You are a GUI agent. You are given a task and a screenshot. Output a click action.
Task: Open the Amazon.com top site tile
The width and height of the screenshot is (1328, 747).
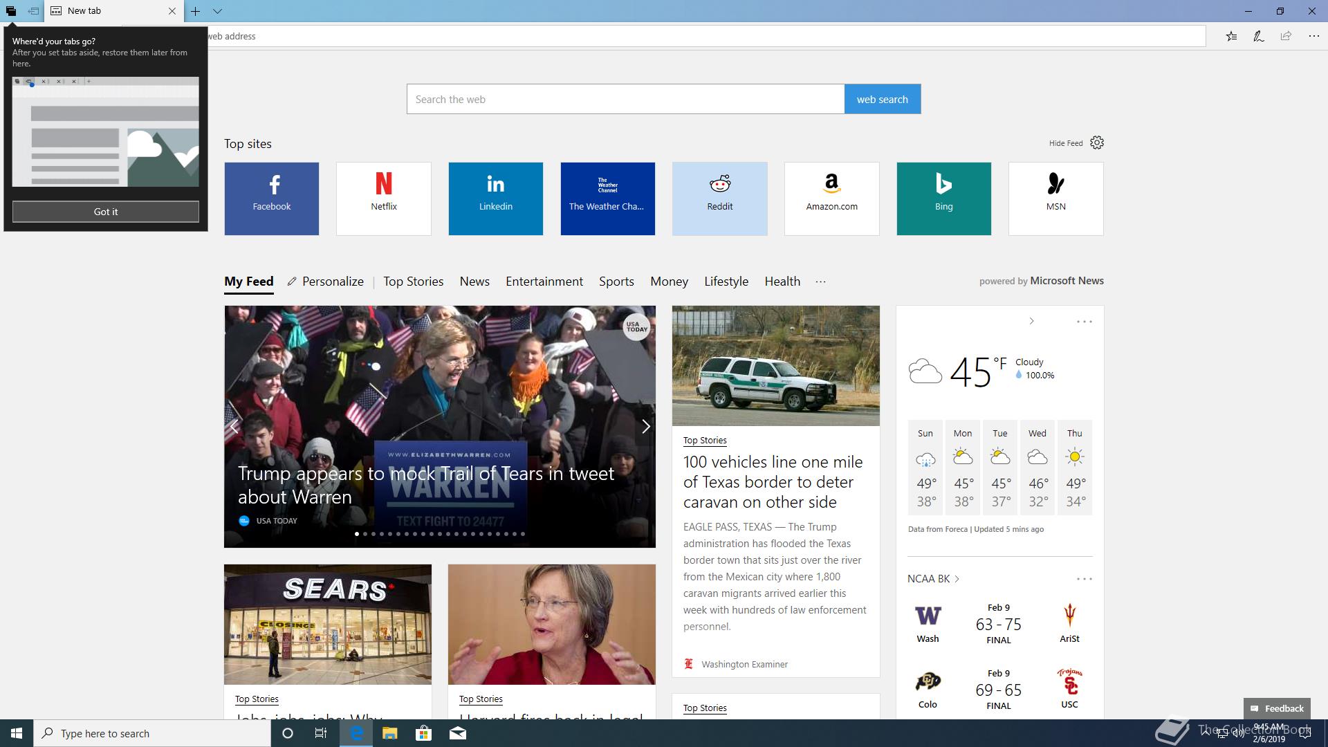(x=832, y=199)
